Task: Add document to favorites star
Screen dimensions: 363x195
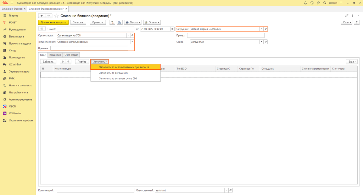Action: point(56,16)
